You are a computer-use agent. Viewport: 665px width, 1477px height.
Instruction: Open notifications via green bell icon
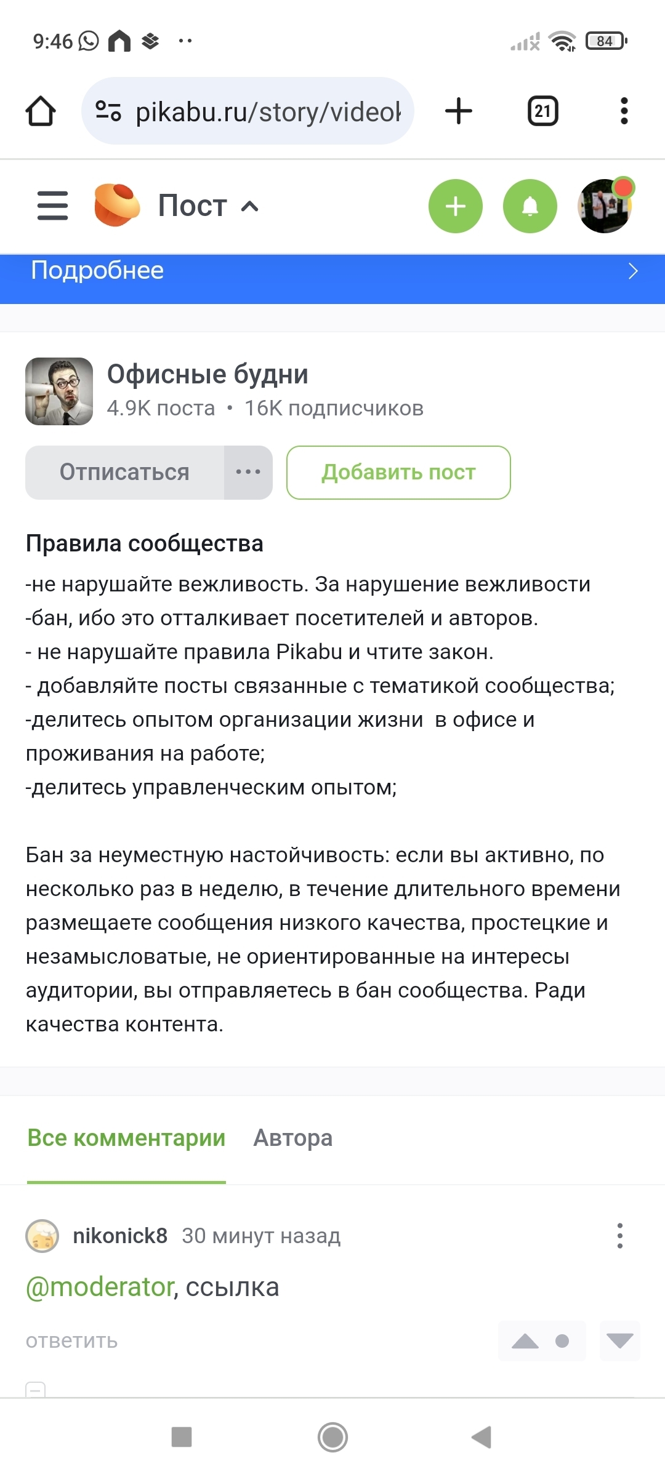click(x=530, y=206)
